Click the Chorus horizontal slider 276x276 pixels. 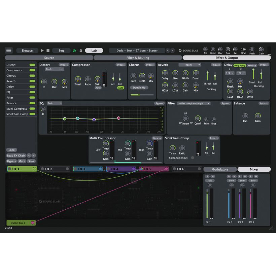tap(142, 95)
